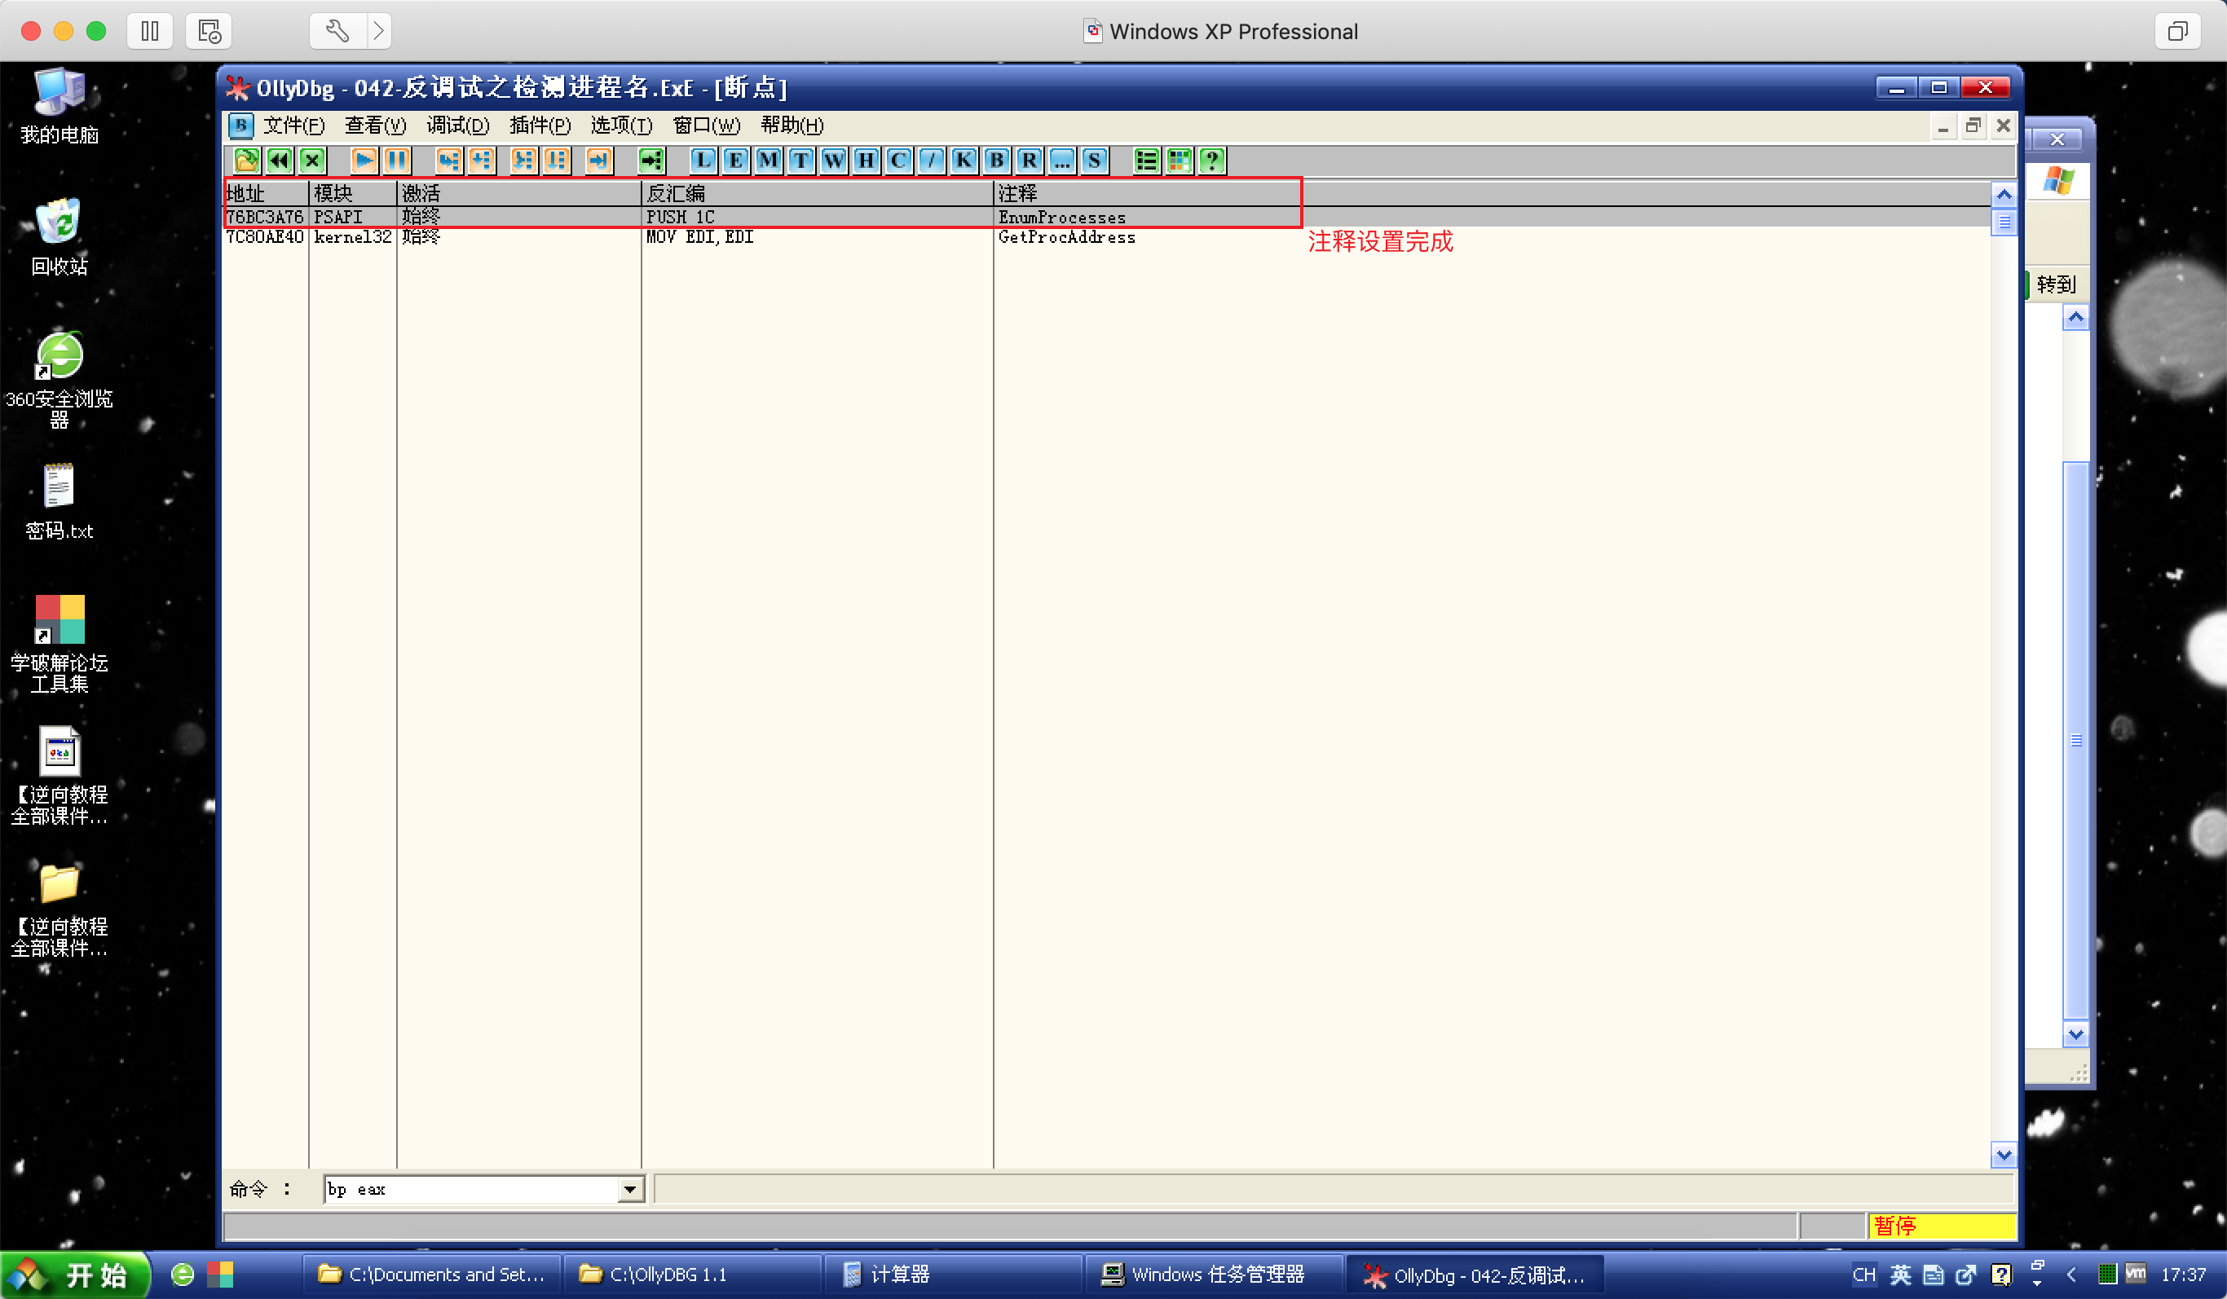Open the Executable modules E icon

click(735, 160)
